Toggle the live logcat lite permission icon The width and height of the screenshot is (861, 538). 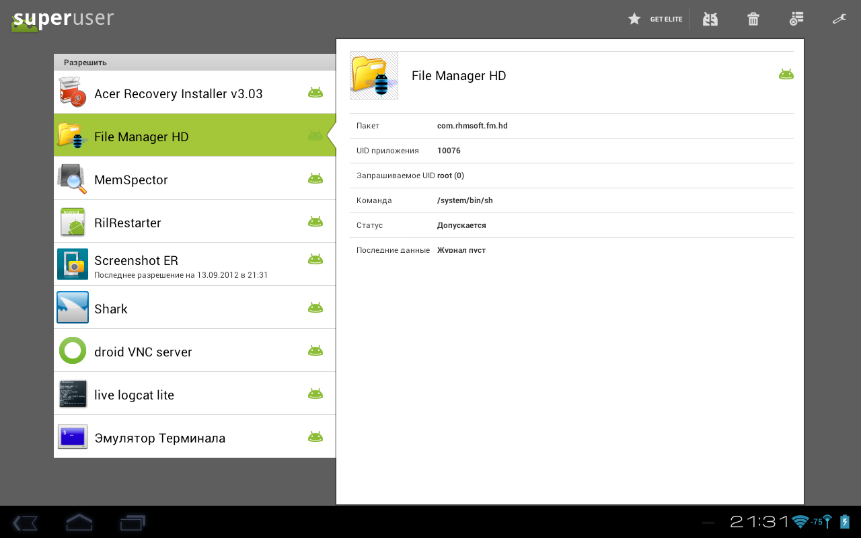(x=315, y=394)
